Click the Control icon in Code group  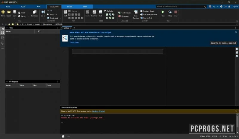click(x=94, y=12)
